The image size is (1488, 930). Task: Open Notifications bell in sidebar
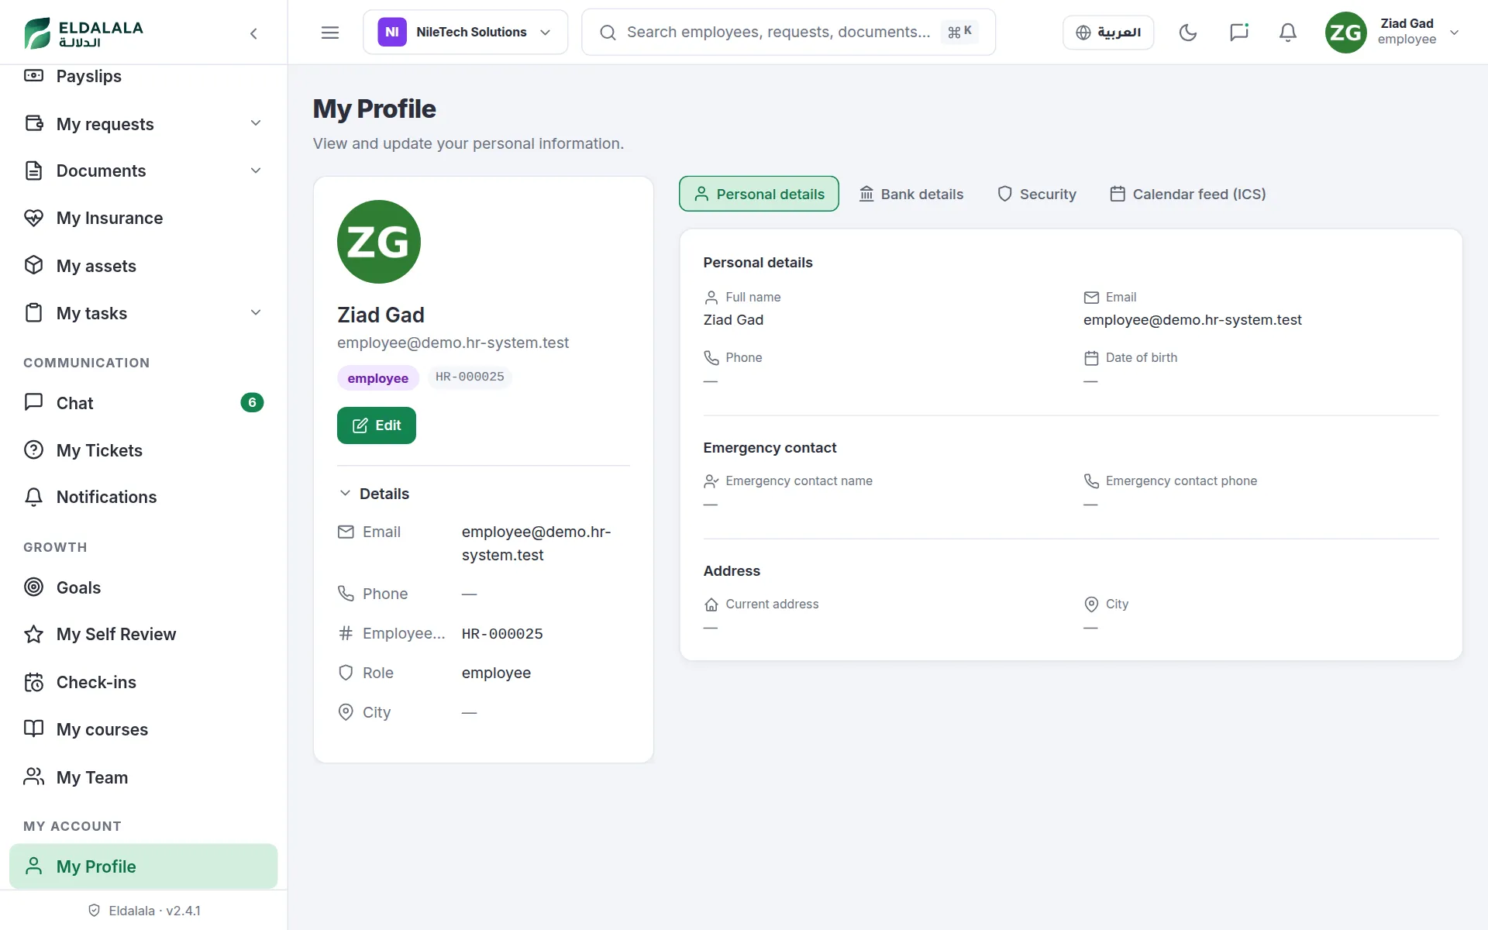pos(33,497)
